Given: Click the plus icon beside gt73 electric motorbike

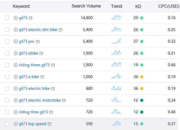Looking at the screenshot, I should pos(16,100).
